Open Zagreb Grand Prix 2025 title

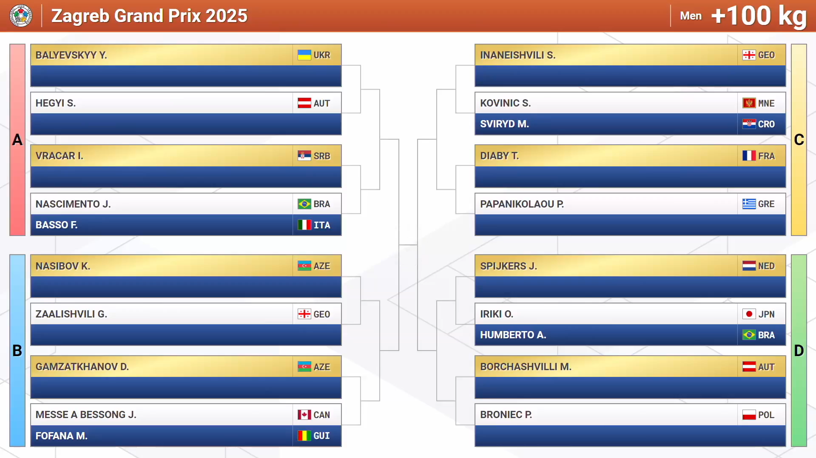click(x=149, y=16)
